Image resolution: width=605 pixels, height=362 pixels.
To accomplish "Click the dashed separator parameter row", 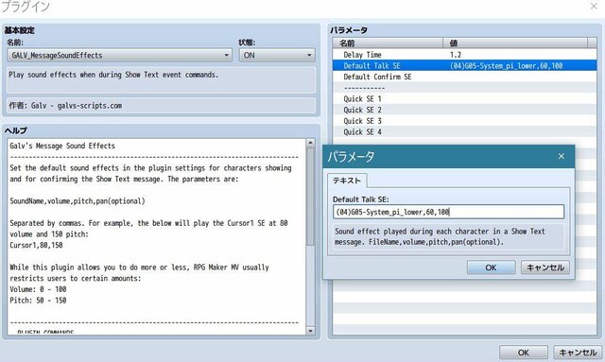I will [x=464, y=88].
